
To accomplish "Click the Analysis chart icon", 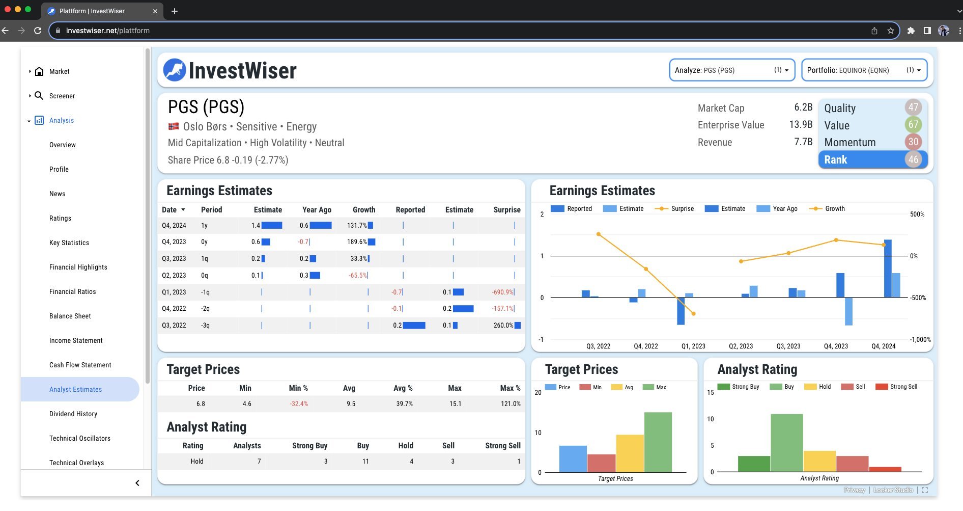I will pos(39,120).
